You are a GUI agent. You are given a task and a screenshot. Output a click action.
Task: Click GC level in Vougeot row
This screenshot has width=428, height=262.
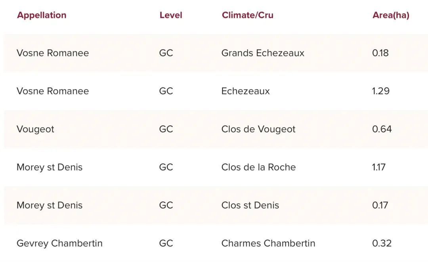(x=166, y=129)
